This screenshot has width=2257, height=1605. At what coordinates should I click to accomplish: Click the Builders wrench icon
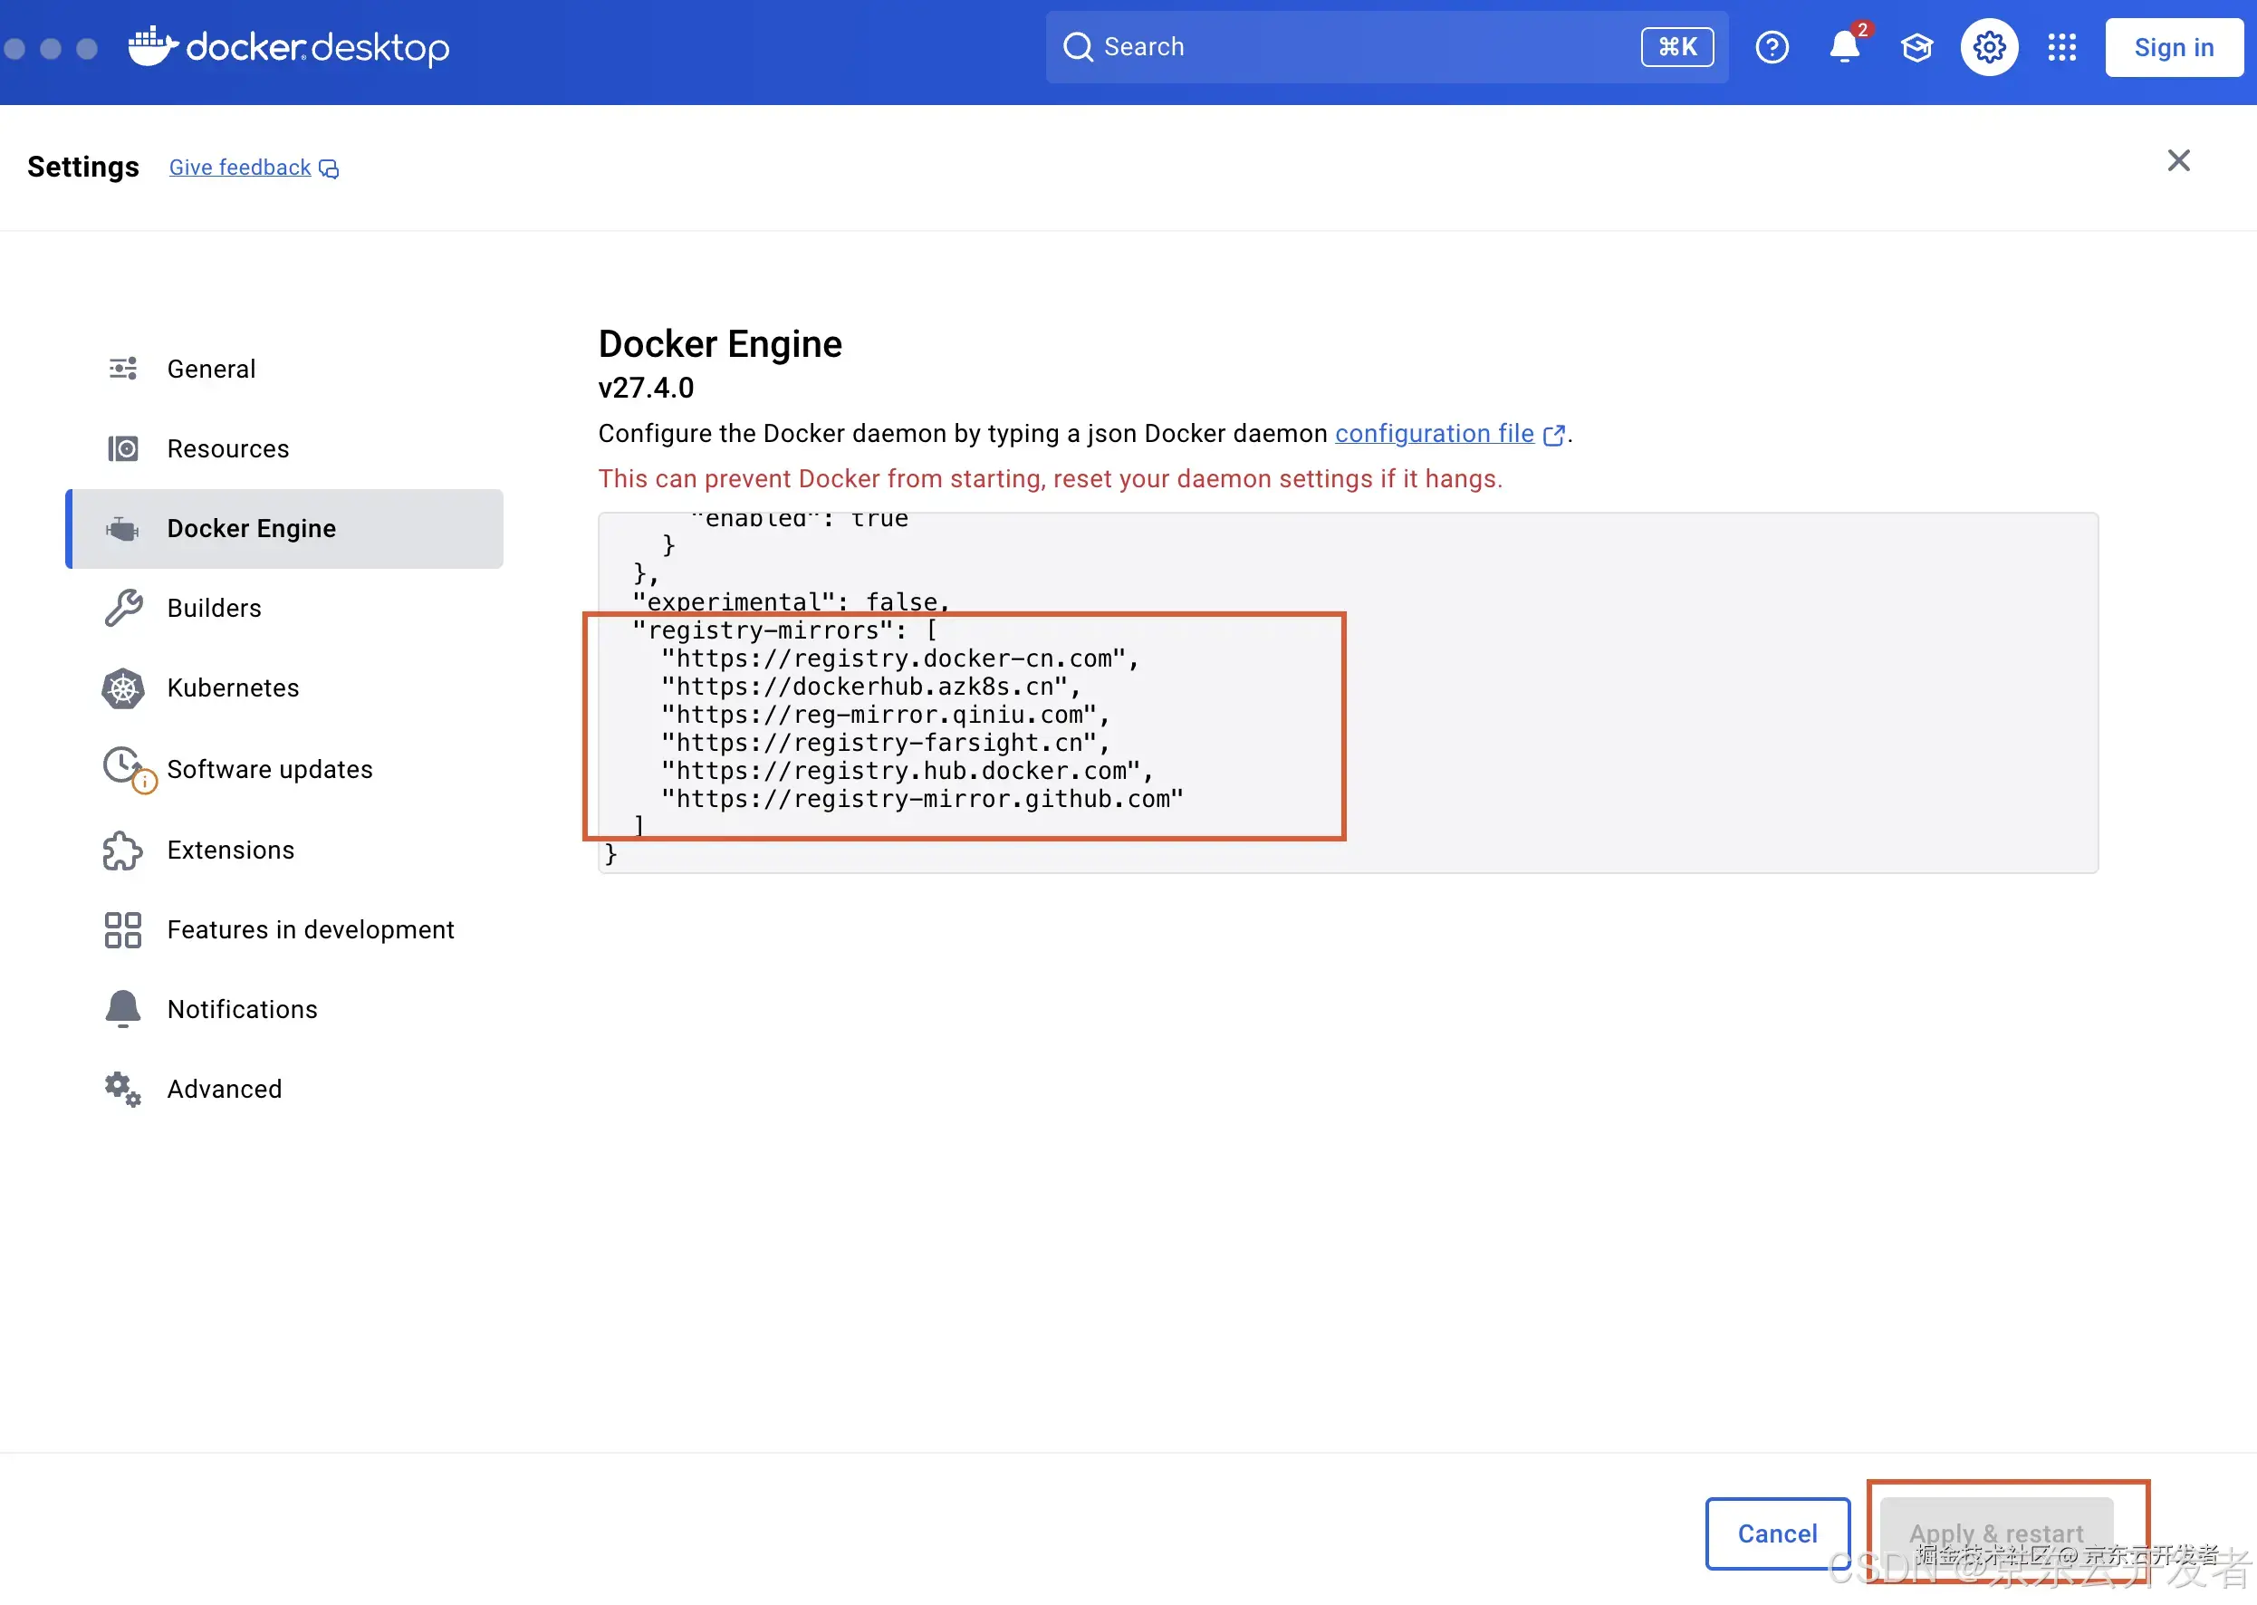click(122, 608)
